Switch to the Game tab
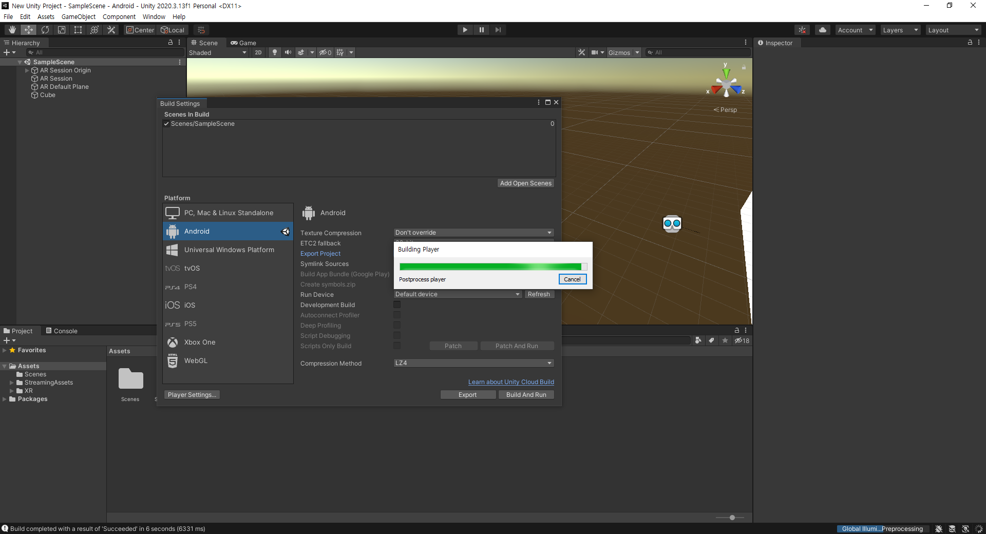The width and height of the screenshot is (986, 534). coord(243,43)
